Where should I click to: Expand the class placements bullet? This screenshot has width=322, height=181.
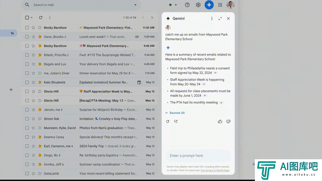point(205,96)
